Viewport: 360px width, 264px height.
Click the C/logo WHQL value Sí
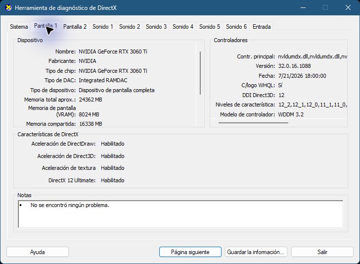(280, 85)
